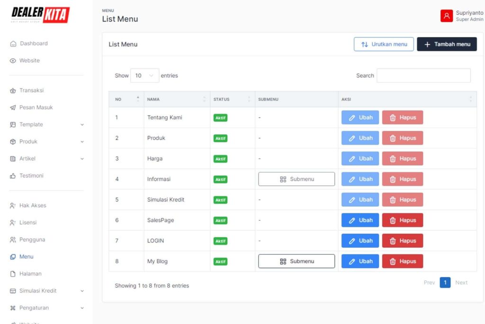Expand the Template sidebar menu

pyautogui.click(x=46, y=125)
